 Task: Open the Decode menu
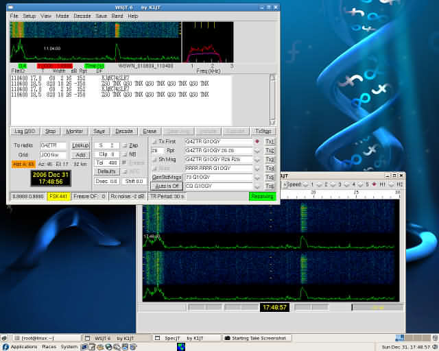[82, 16]
